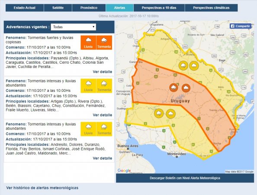Image resolution: width=257 pixels, height=195 pixels.
Task: Open Advertencias vigentes Todas dropdown
Action: coord(74,27)
